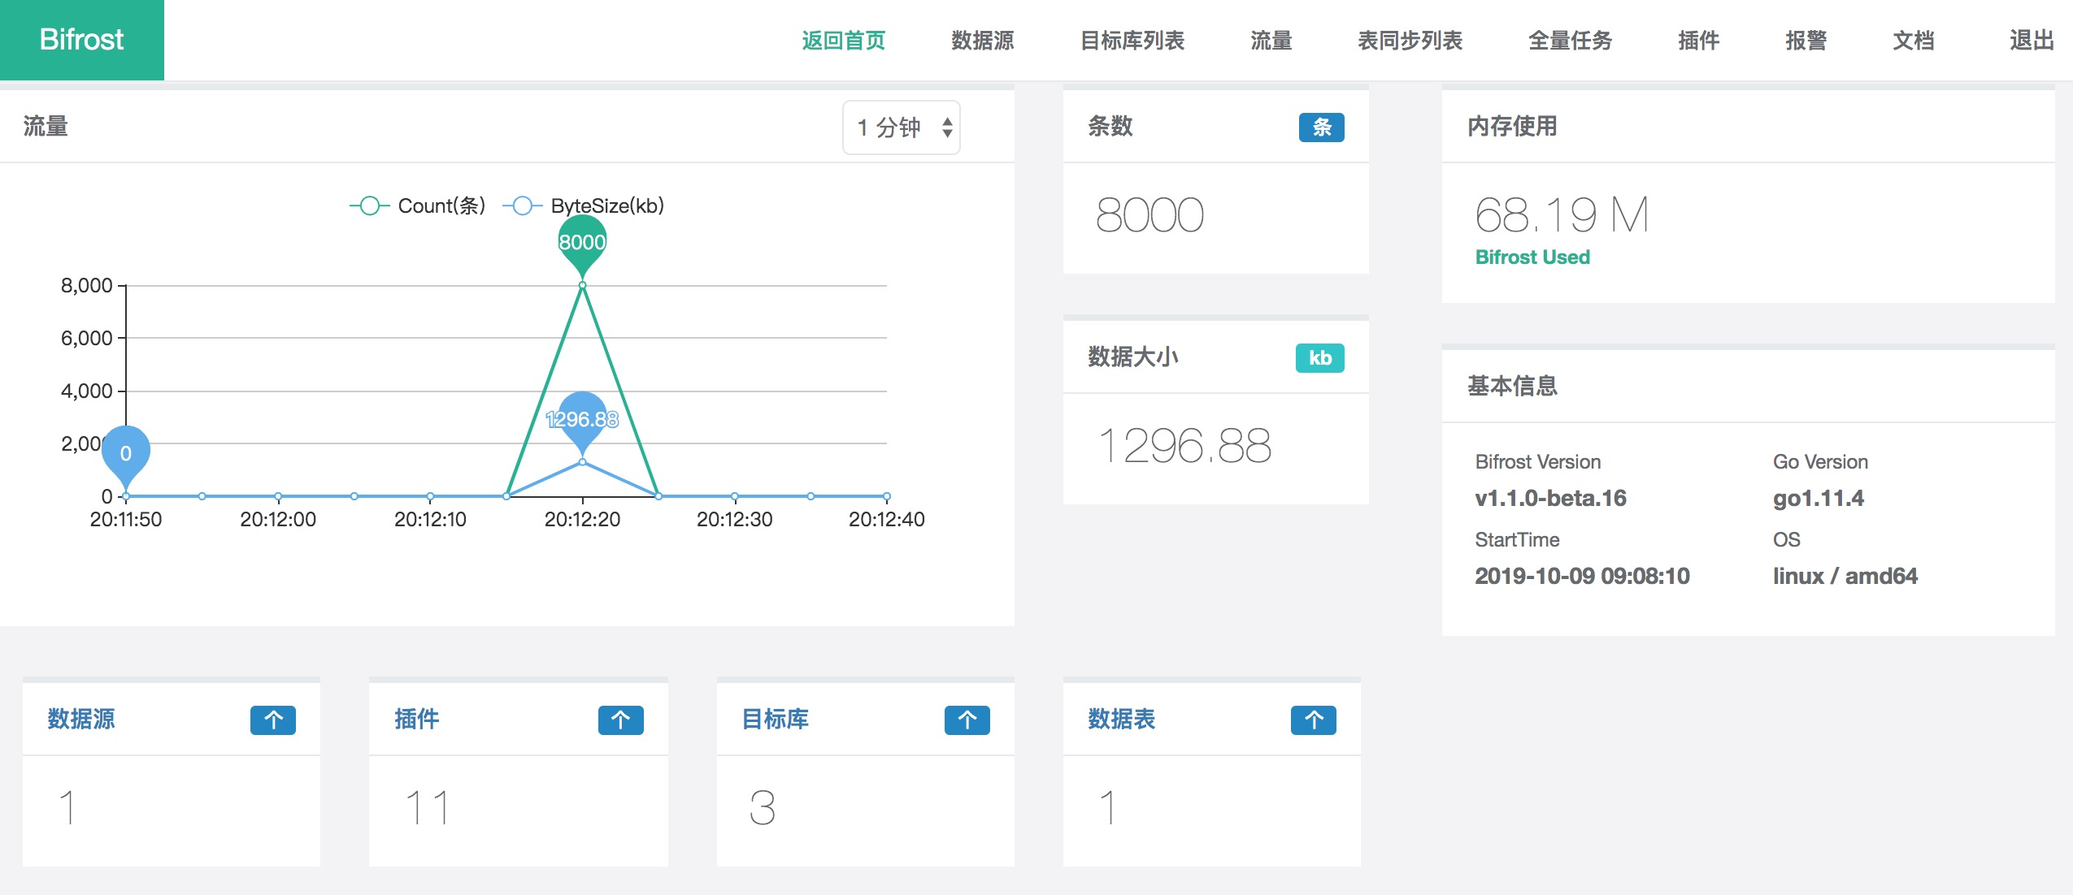
Task: Click the up arrow icon on 数据表 card
Action: pos(1313,720)
